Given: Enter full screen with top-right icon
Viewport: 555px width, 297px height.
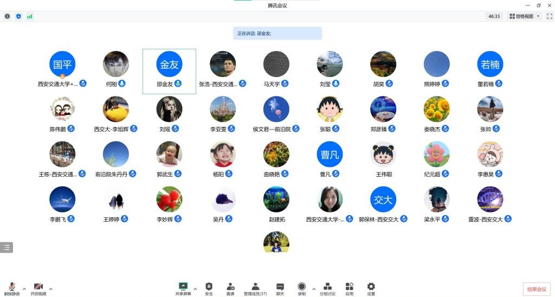Looking at the screenshot, I should (549, 16).
